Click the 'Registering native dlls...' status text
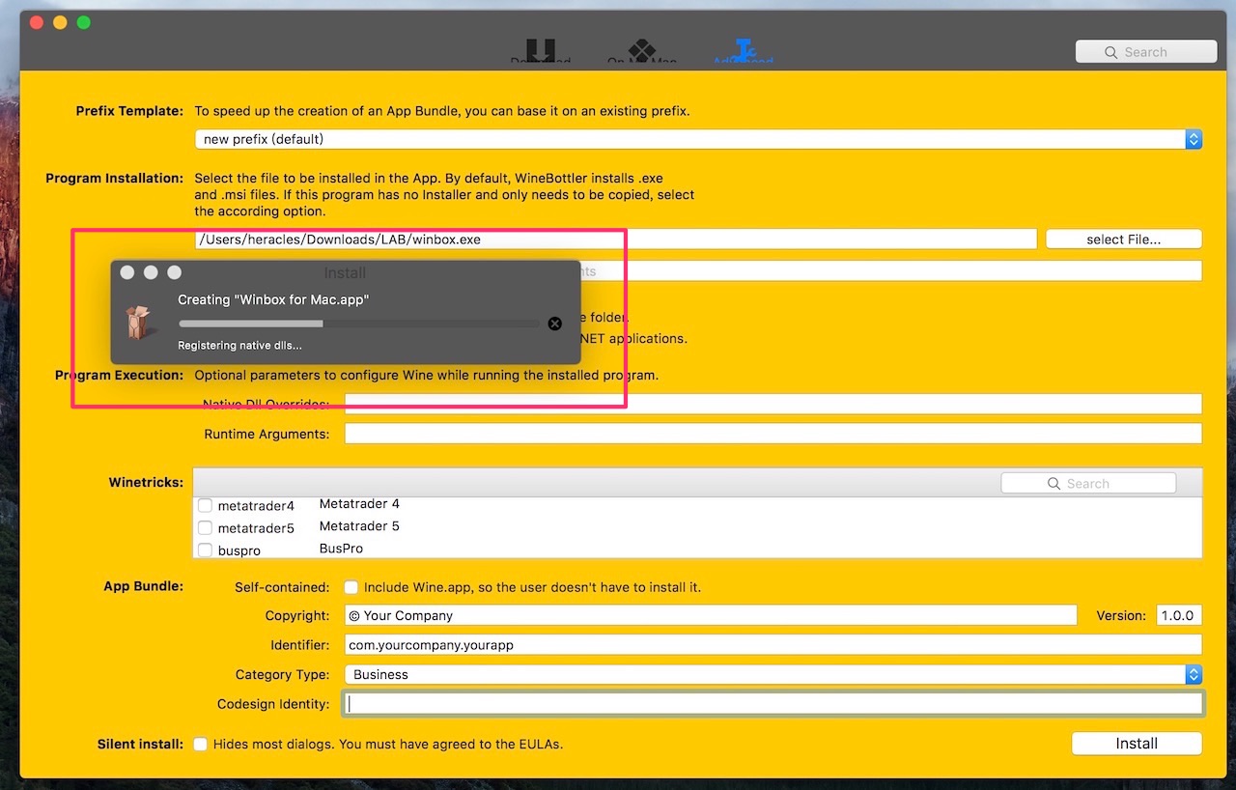1236x790 pixels. coord(239,345)
